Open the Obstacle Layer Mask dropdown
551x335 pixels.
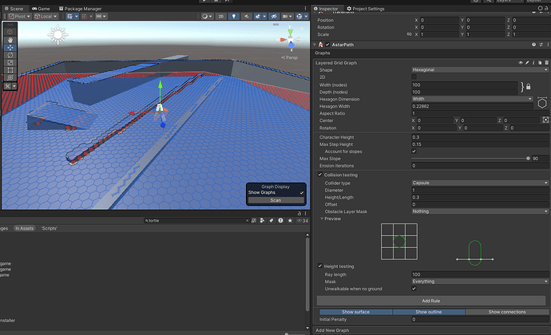(477, 211)
